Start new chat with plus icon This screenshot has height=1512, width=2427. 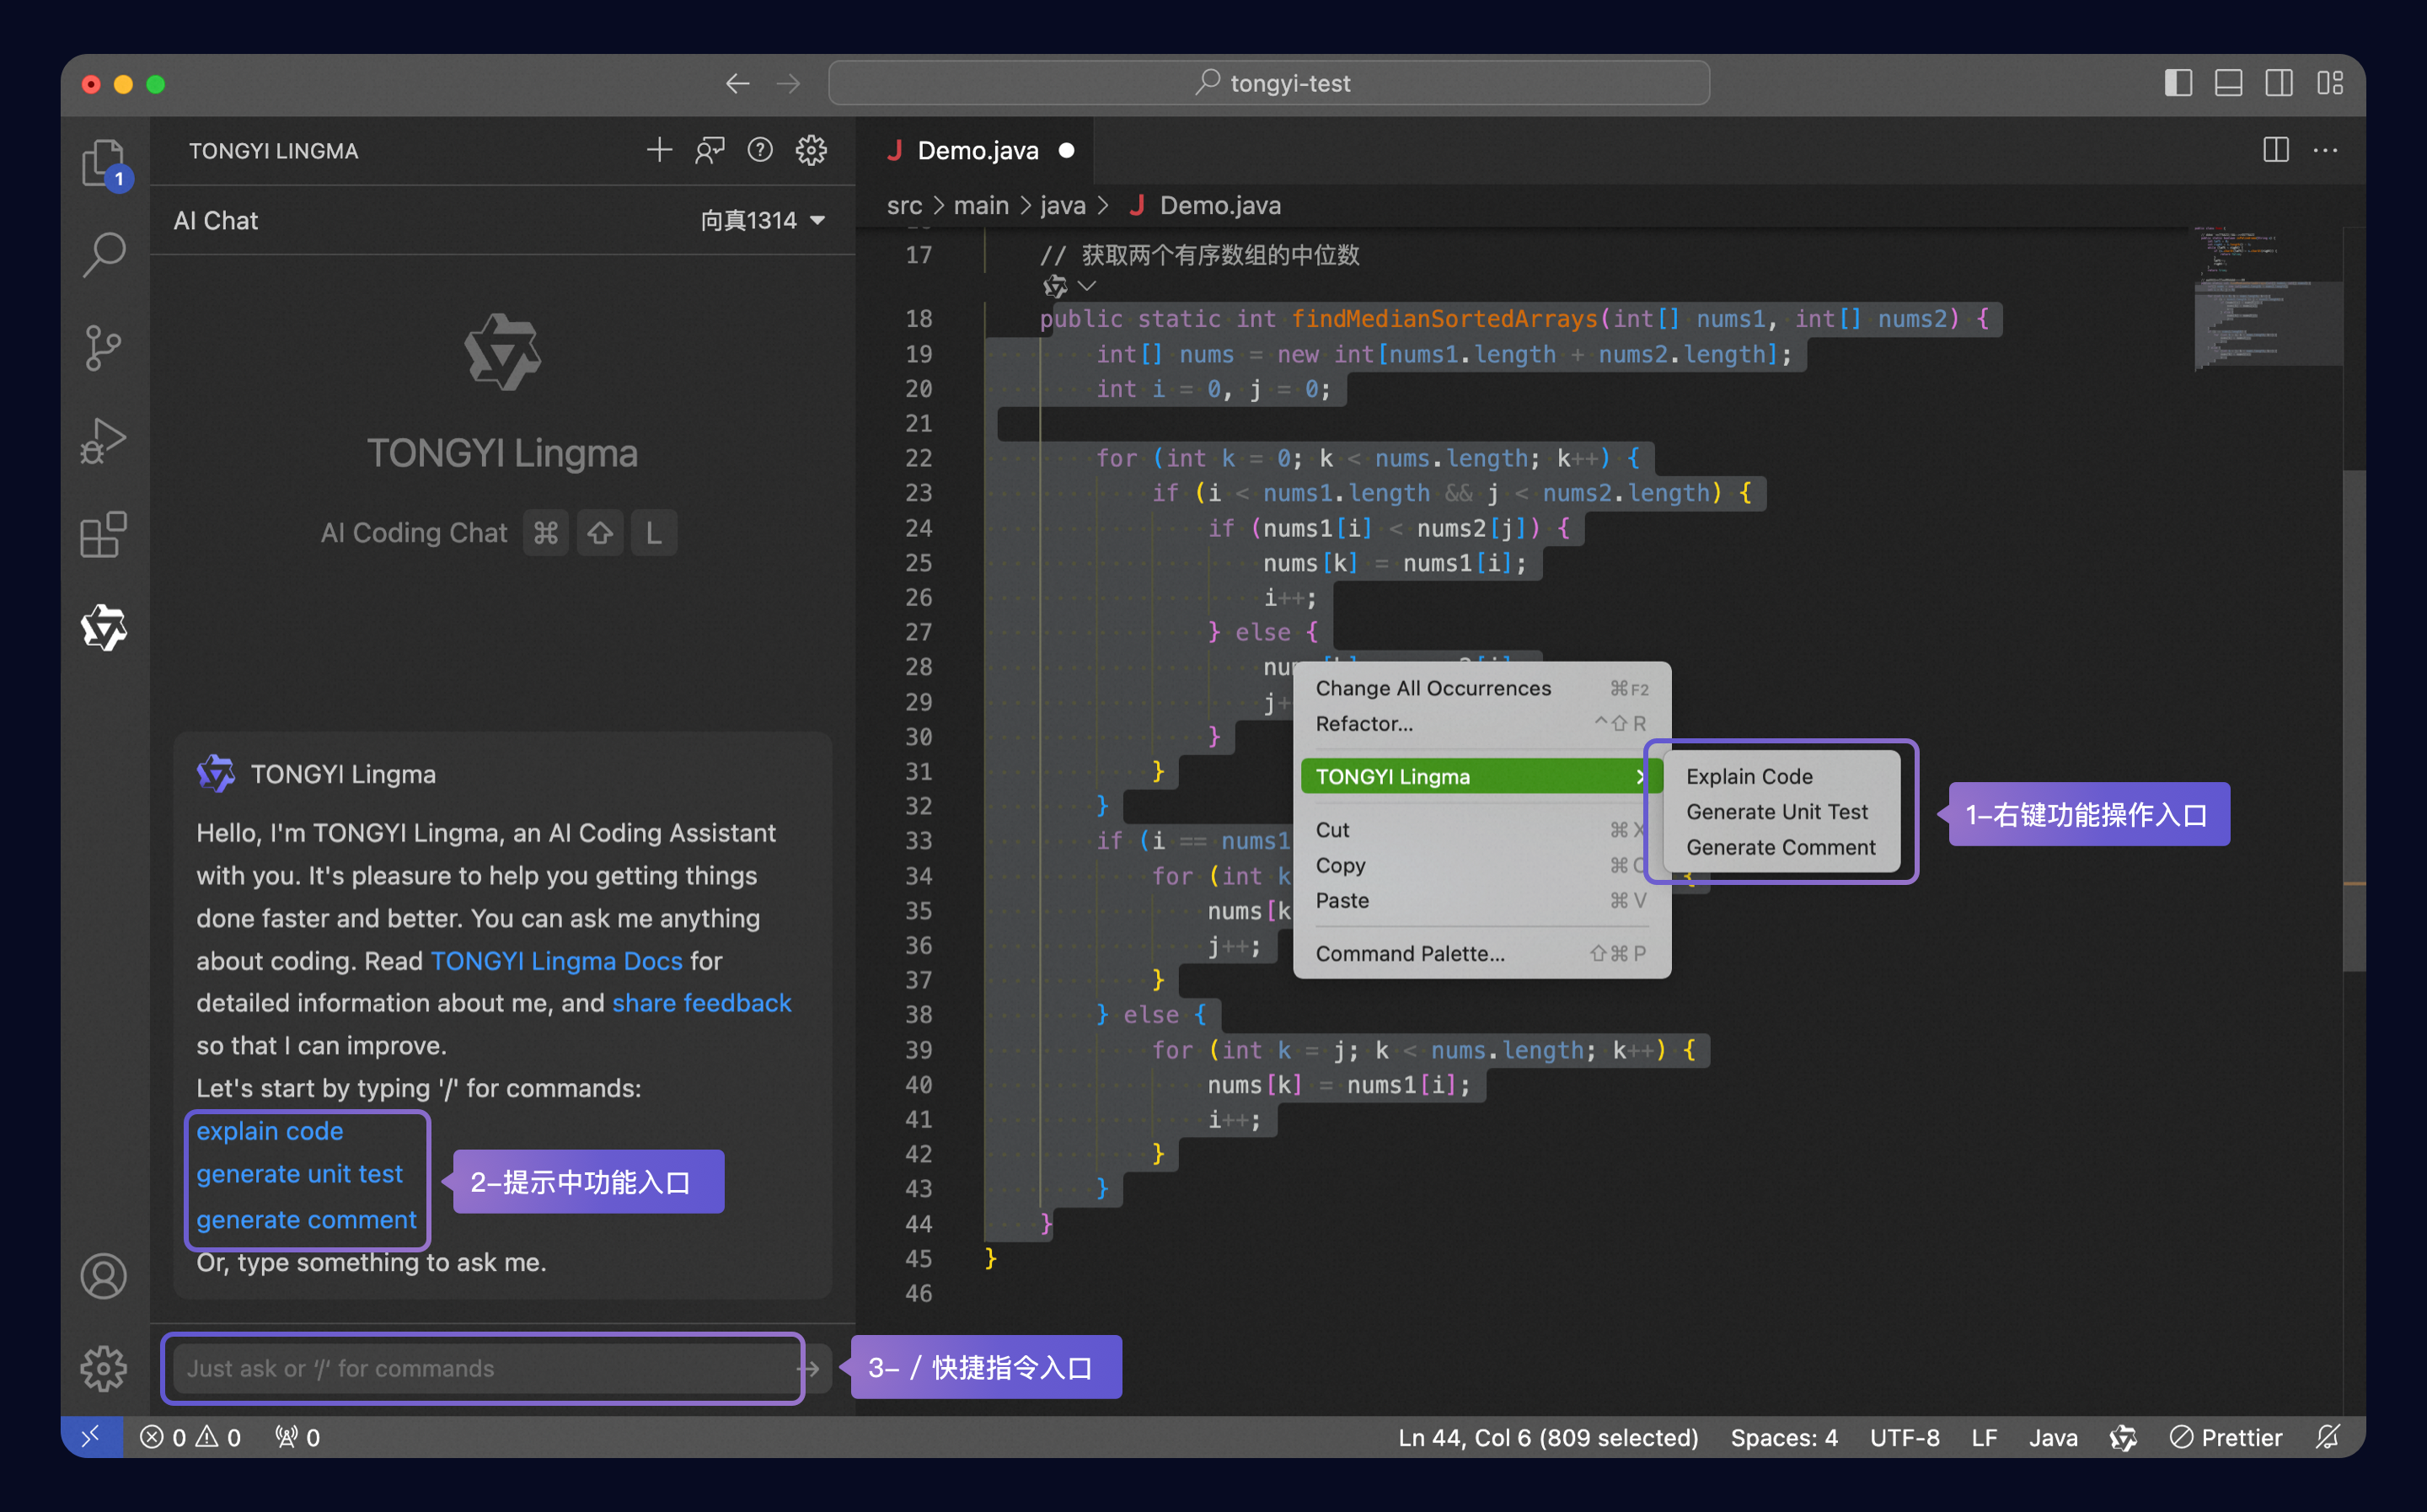659,151
